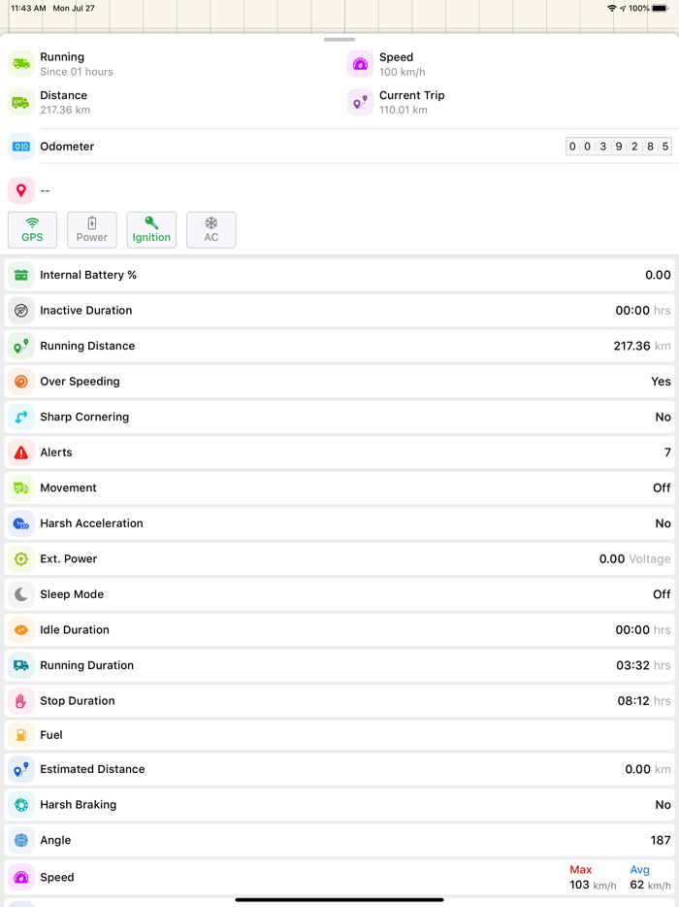Tap the Distance truck icon
The height and width of the screenshot is (907, 679).
coord(21,102)
